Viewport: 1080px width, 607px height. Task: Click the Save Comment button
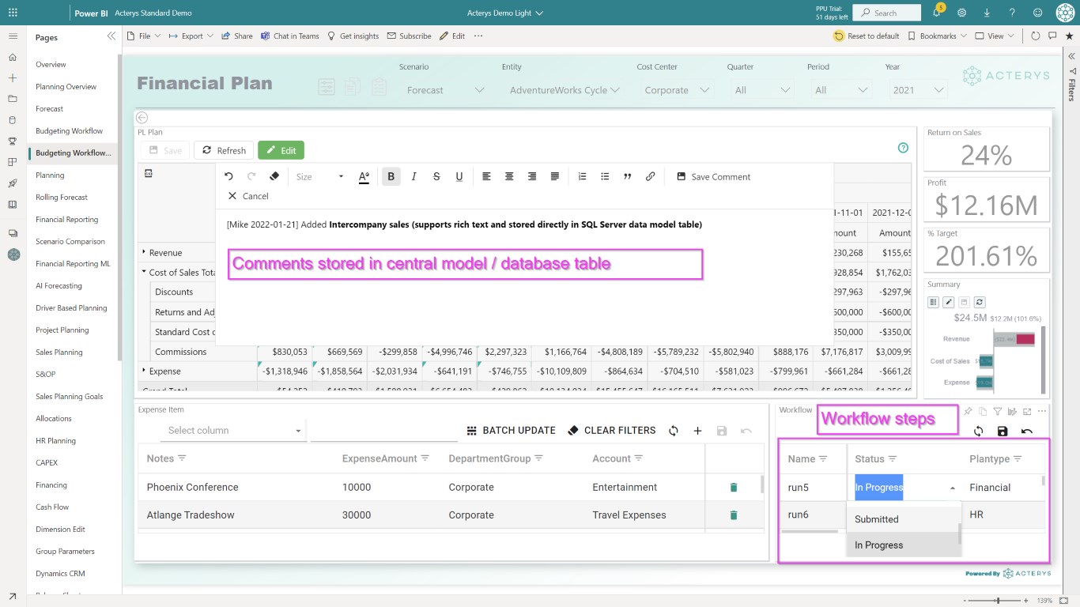(713, 177)
